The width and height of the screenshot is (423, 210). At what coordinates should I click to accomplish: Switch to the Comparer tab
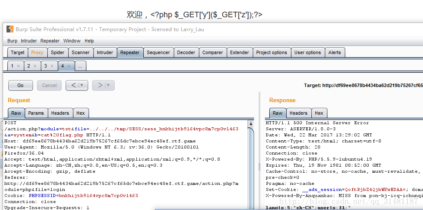point(212,52)
